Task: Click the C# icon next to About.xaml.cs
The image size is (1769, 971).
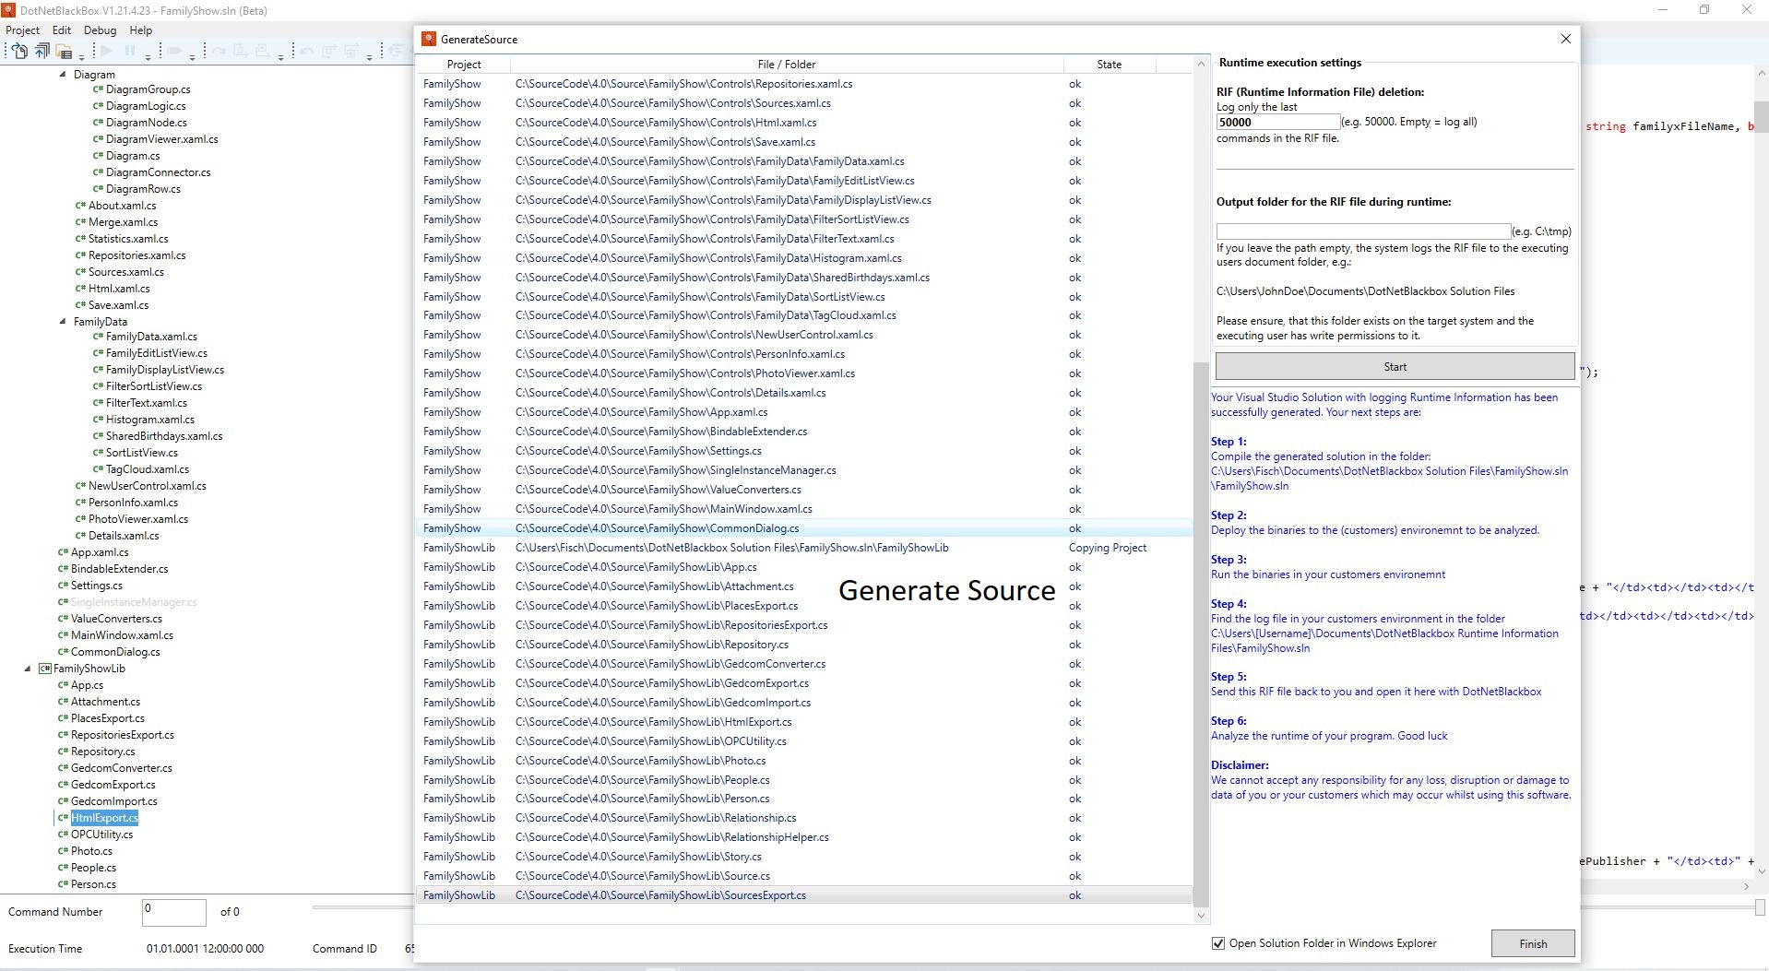Action: (x=80, y=206)
